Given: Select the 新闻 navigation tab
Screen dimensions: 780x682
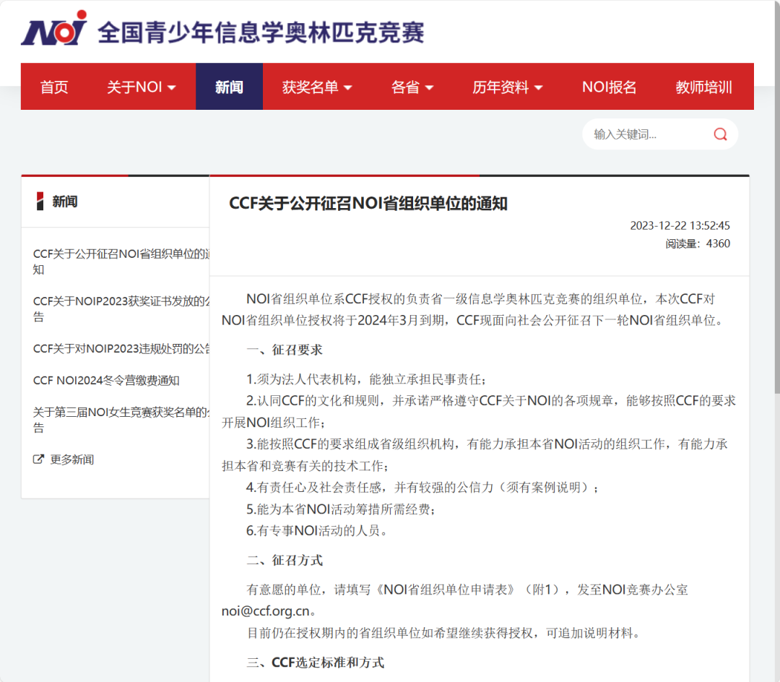Looking at the screenshot, I should [x=230, y=87].
